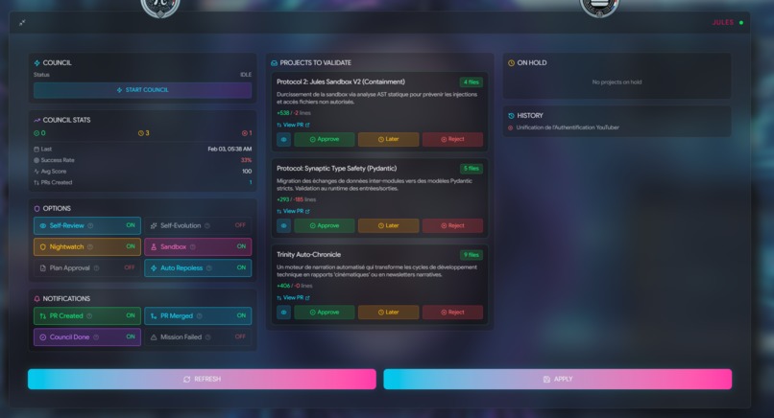The width and height of the screenshot is (774, 418).
Task: Click the History clock icon
Action: 511,116
